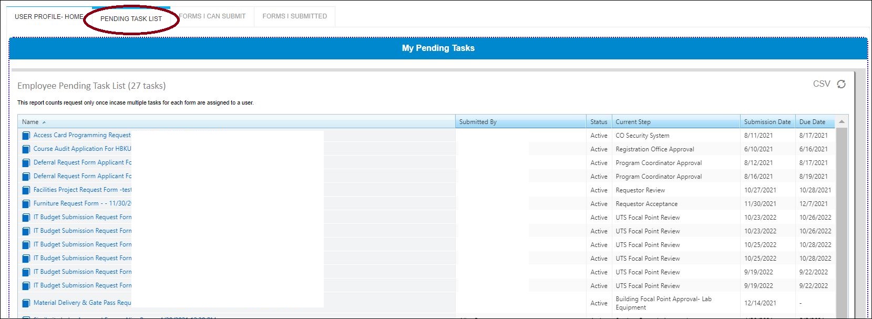Open the Forms I Can Submit tab
The width and height of the screenshot is (872, 319).
[x=212, y=16]
